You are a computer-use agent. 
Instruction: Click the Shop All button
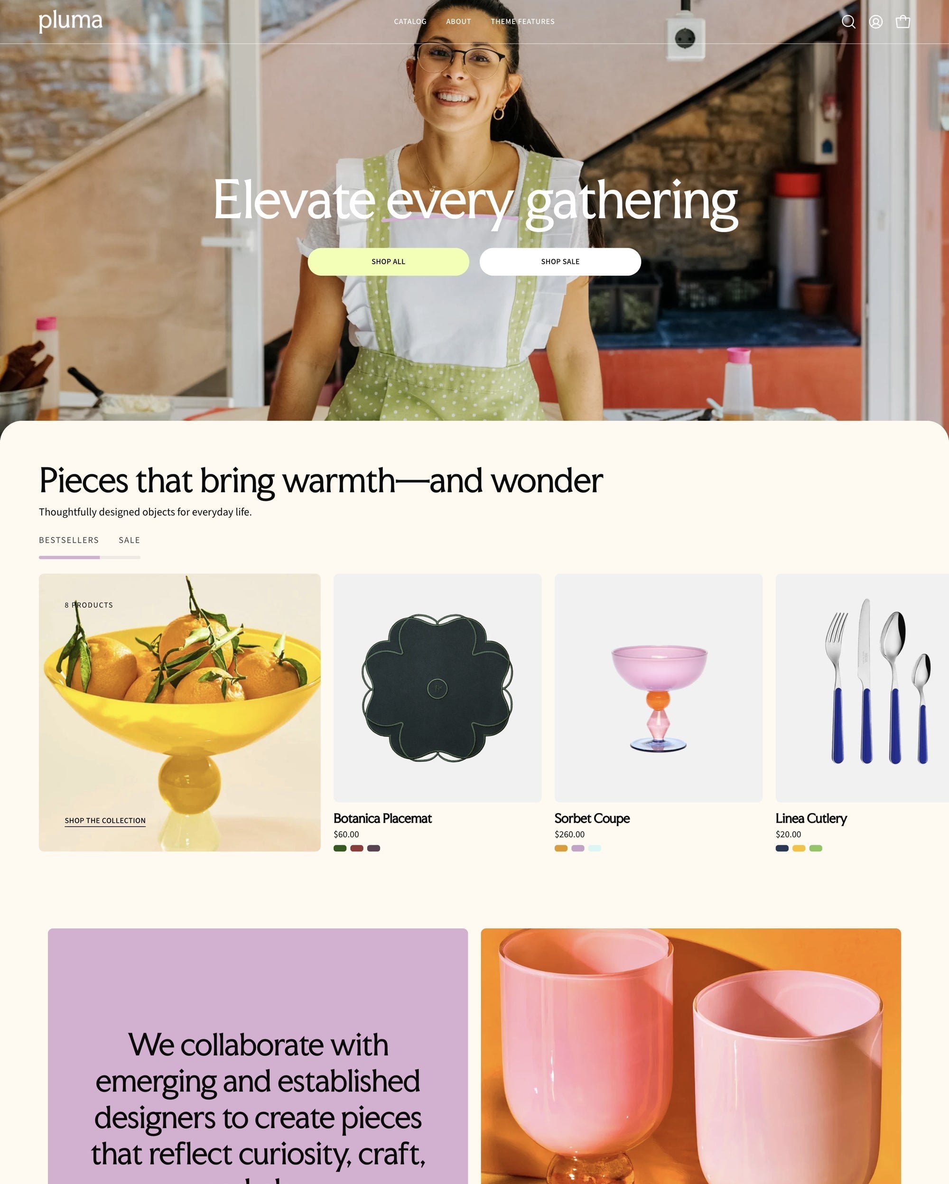[388, 261]
